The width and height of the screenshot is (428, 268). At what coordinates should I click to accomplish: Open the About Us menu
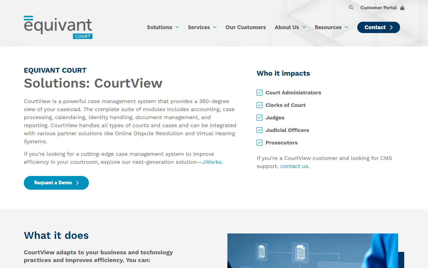tap(287, 27)
